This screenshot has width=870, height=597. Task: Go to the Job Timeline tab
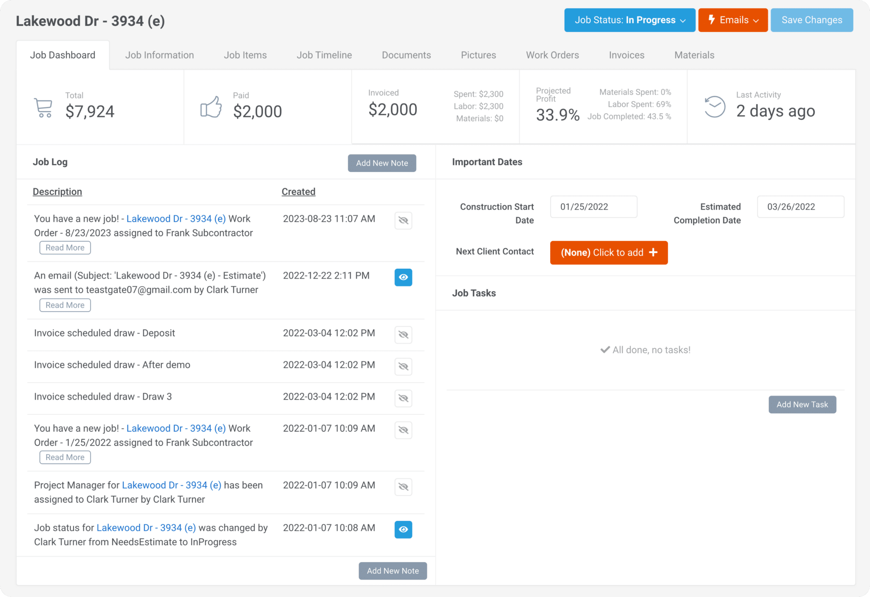[x=324, y=55]
